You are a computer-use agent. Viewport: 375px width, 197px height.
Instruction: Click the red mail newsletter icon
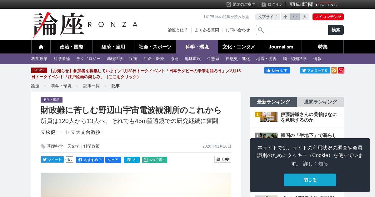coord(341,70)
